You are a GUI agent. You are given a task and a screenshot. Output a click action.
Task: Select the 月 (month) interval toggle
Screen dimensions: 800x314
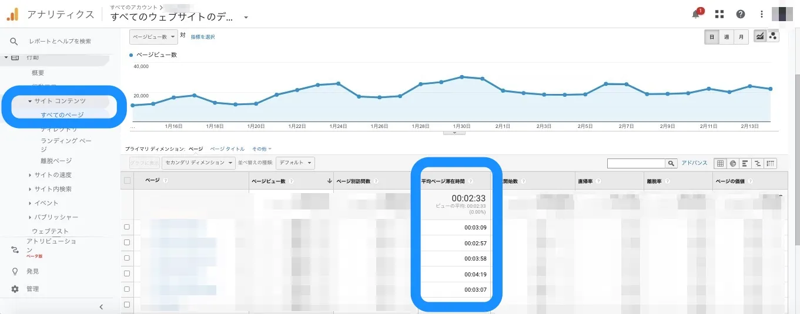click(741, 36)
